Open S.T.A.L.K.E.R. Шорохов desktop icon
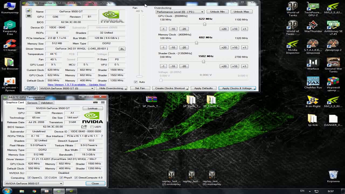Screen dimensions: 345x194 pyautogui.click(x=313, y=47)
